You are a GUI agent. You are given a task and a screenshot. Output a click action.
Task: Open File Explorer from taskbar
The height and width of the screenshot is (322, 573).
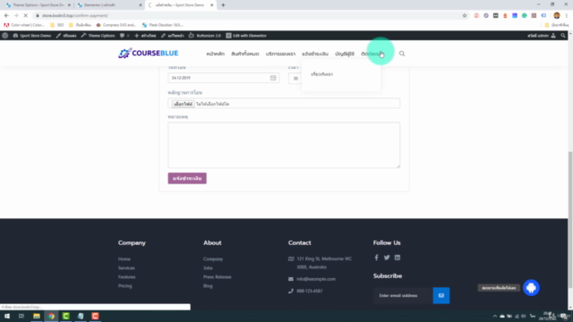[x=37, y=316]
